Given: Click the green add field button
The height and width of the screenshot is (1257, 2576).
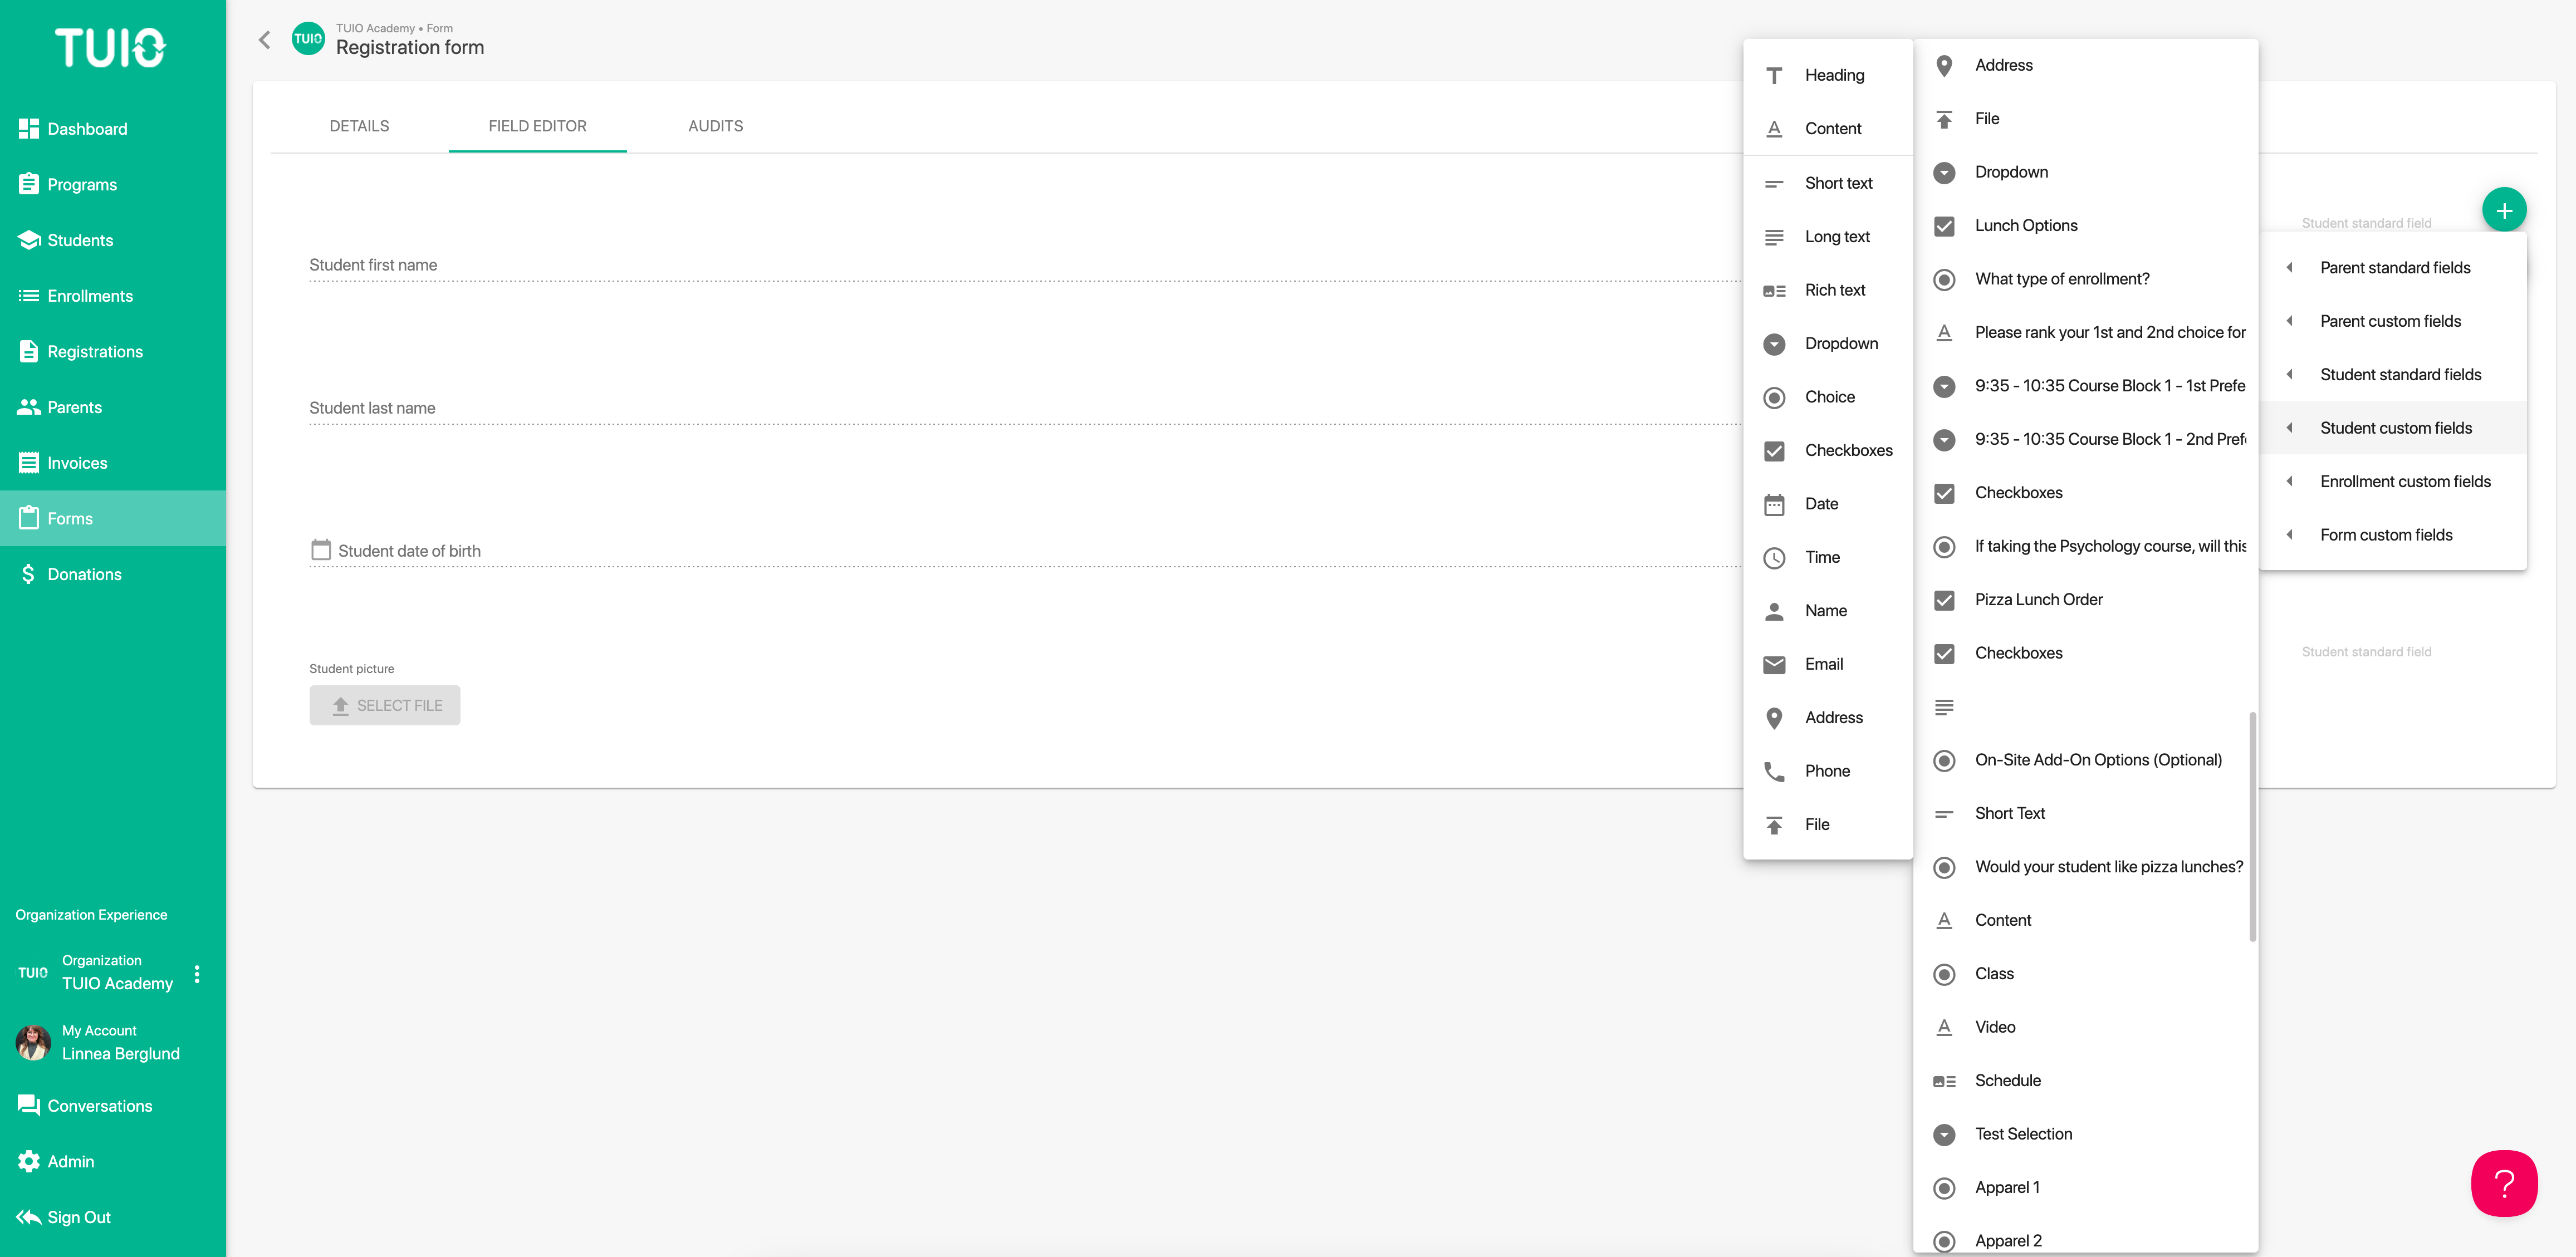Looking at the screenshot, I should click(x=2505, y=209).
